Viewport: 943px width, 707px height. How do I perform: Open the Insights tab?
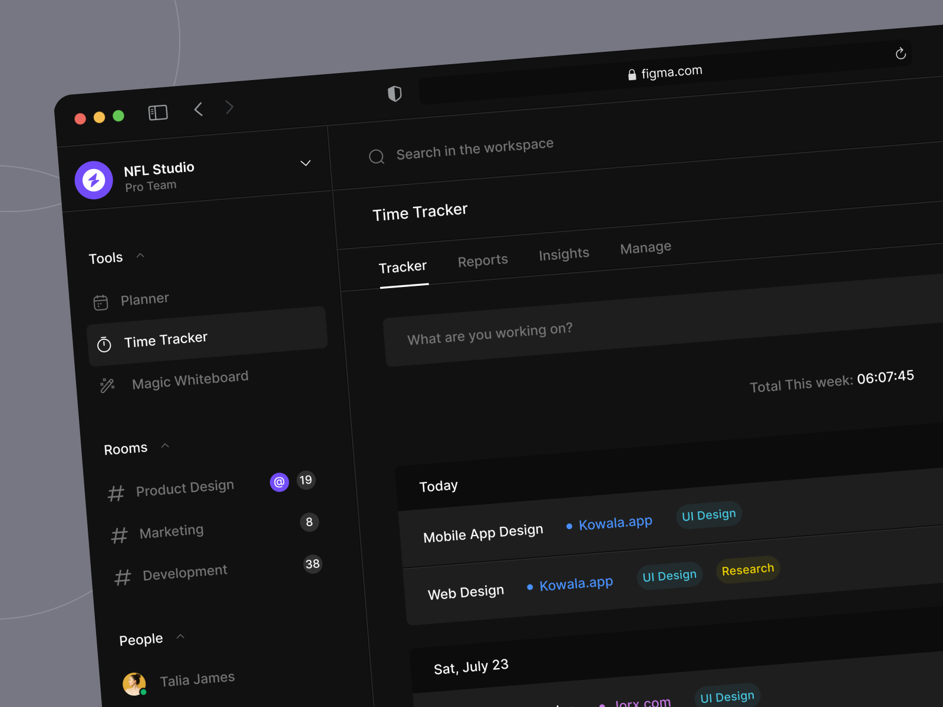tap(563, 253)
